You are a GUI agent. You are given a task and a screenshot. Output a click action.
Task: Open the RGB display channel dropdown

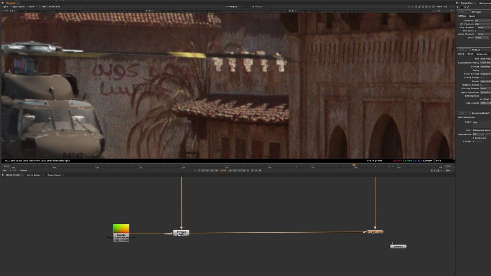pos(33,7)
